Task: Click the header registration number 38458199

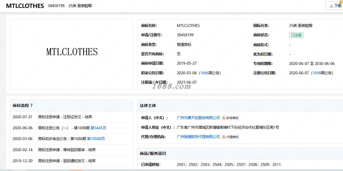Action: [x=56, y=6]
